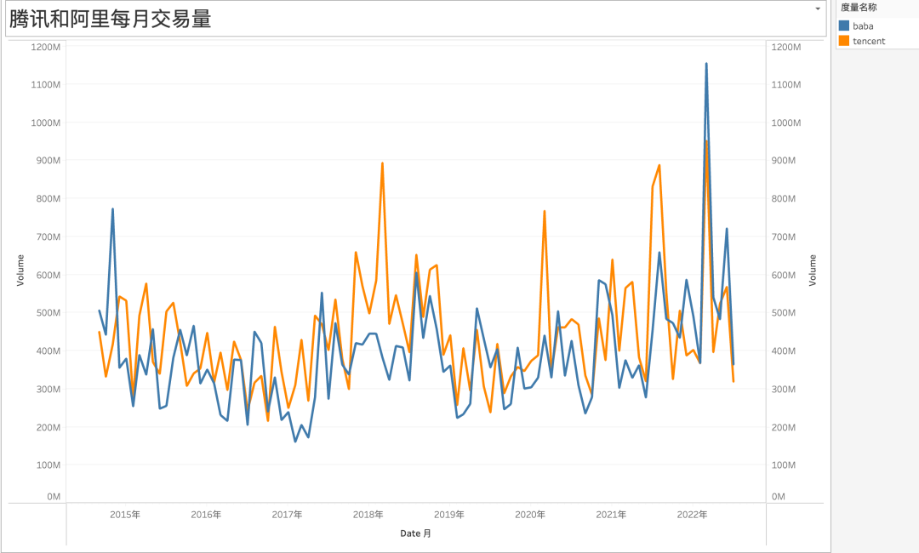Select the blue baba peak above 1100M

pyautogui.click(x=706, y=64)
